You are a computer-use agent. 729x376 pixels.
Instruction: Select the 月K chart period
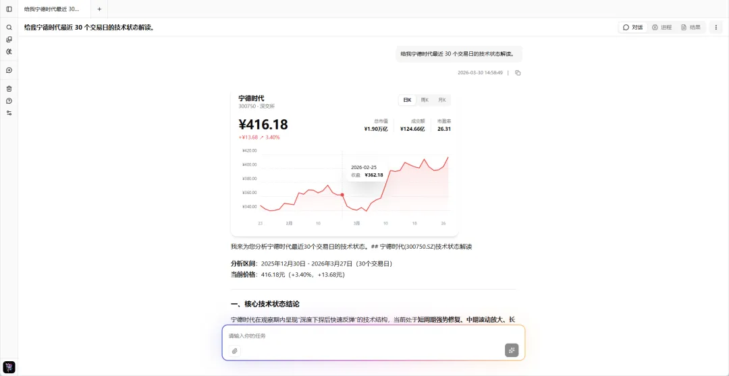tap(441, 100)
